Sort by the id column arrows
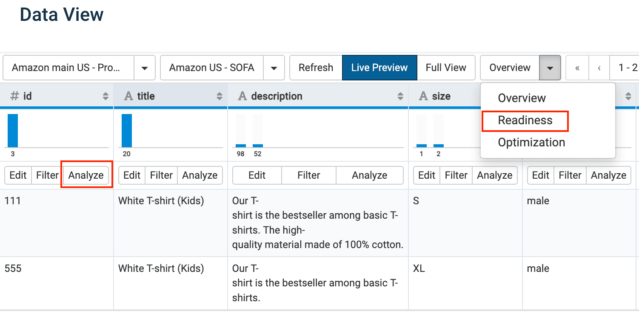 (x=106, y=96)
